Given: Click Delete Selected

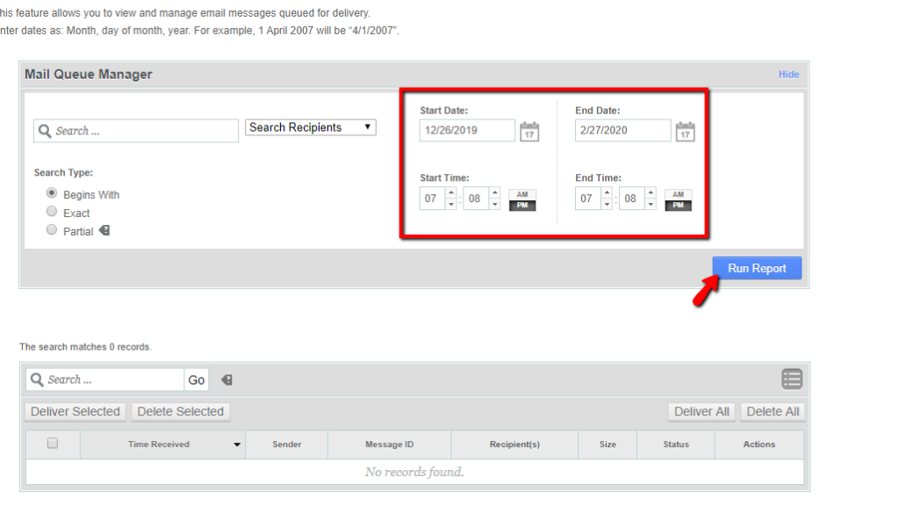Looking at the screenshot, I should [x=181, y=411].
